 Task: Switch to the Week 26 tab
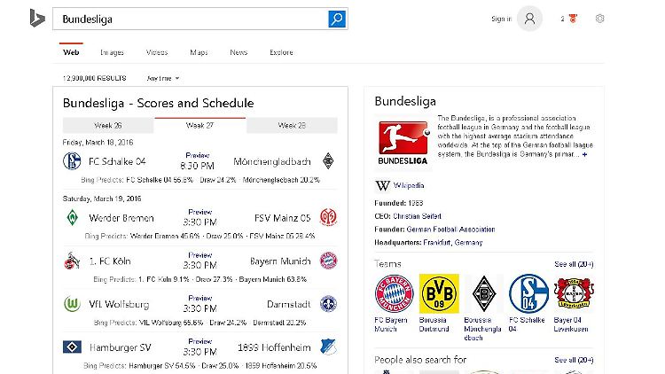coord(108,126)
